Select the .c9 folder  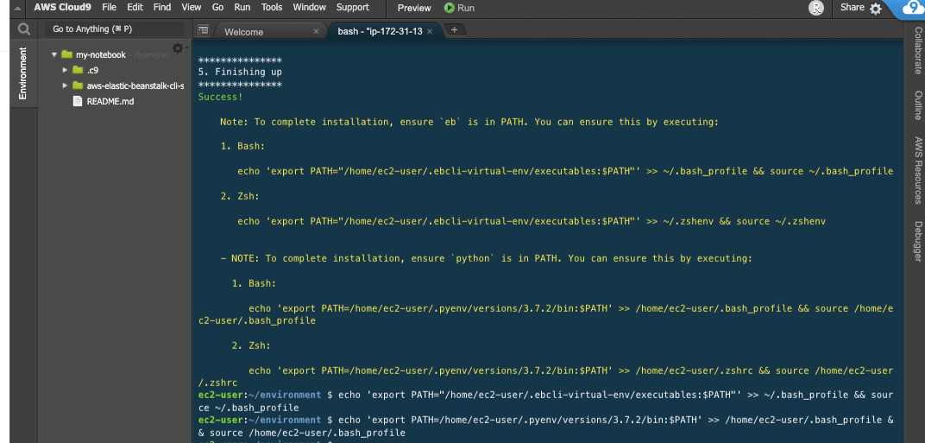point(92,70)
